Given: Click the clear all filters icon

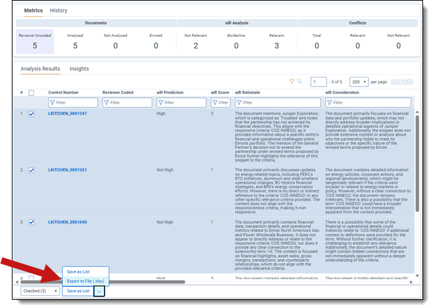Looking at the screenshot, I should tap(300, 81).
